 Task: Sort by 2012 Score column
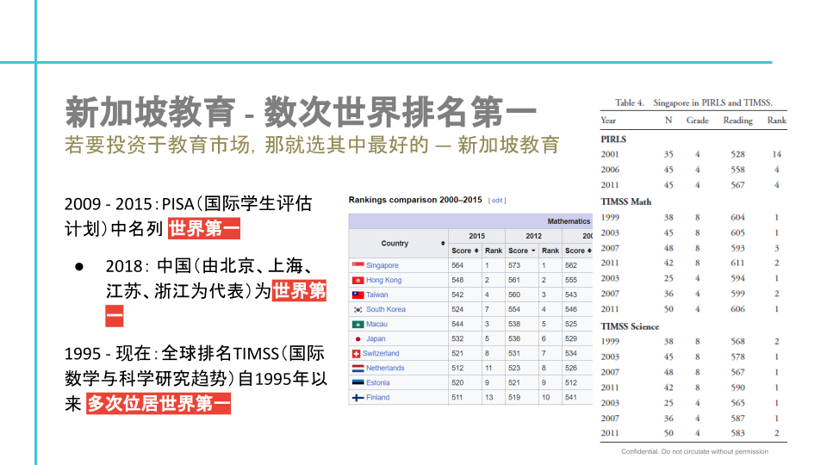pyautogui.click(x=522, y=251)
